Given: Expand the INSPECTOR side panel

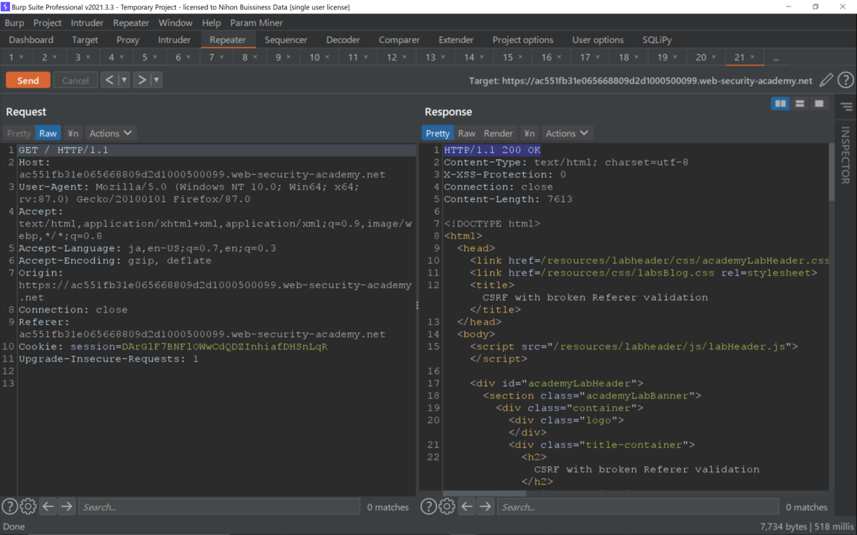Looking at the screenshot, I should tap(846, 155).
